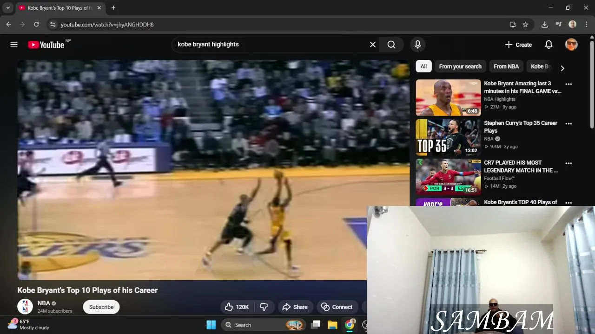The width and height of the screenshot is (595, 334).
Task: Open File Explorer from the taskbar
Action: [x=332, y=325]
